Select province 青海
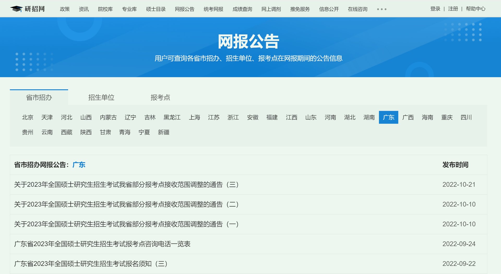501x274 pixels. pos(125,132)
